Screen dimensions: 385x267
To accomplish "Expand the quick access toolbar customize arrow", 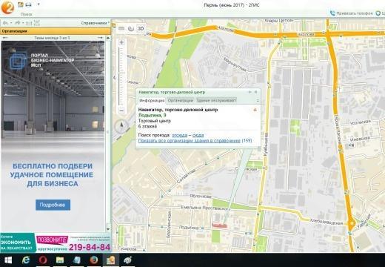I will (38, 4).
